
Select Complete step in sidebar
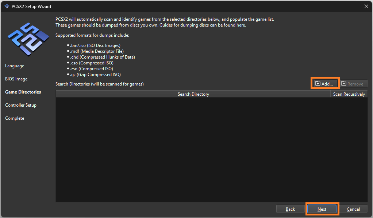click(15, 118)
